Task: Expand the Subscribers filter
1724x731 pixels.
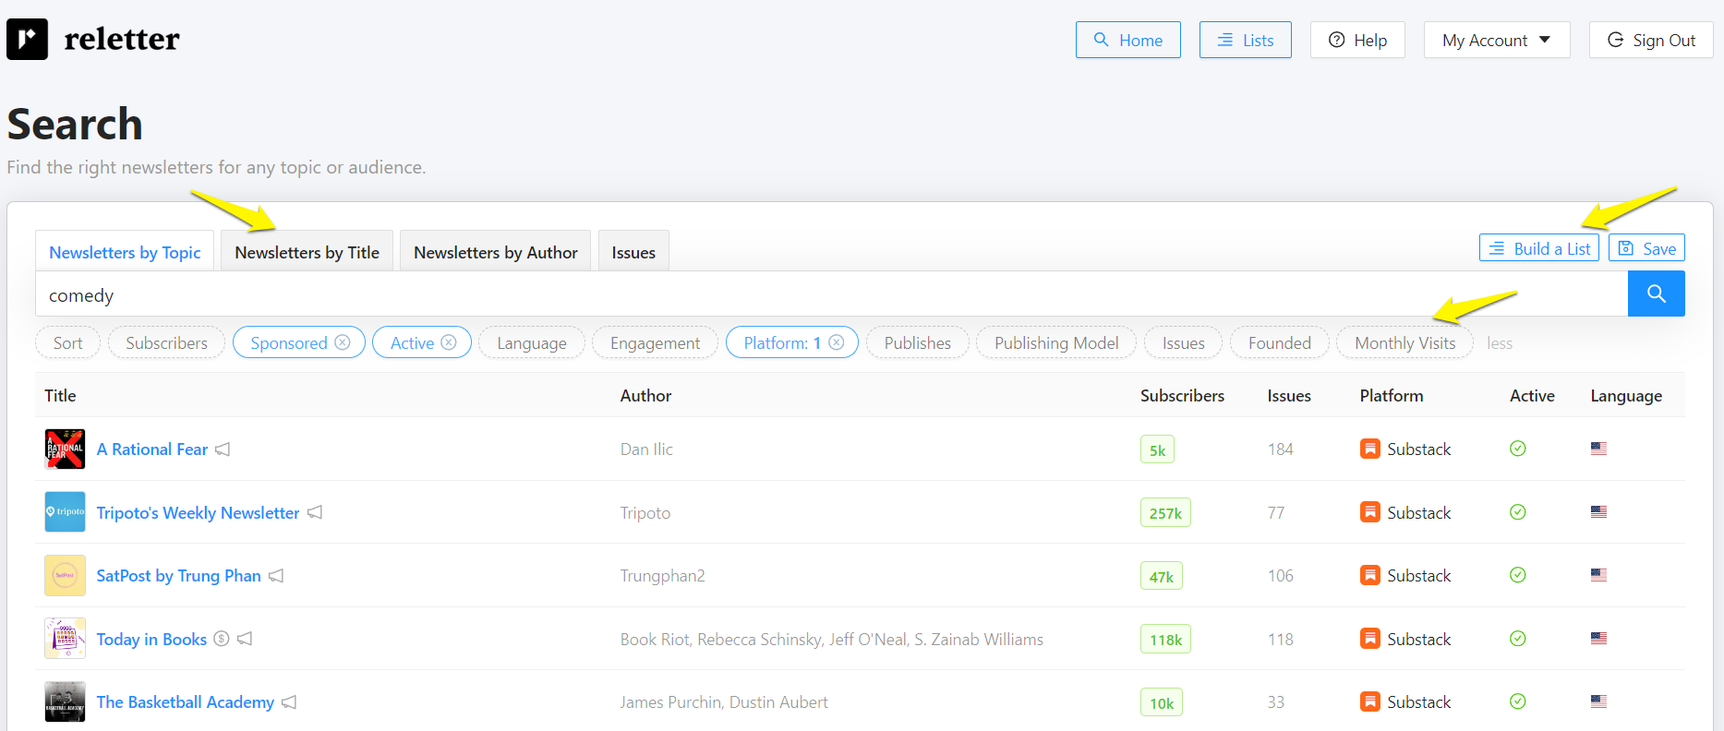Action: pos(166,343)
